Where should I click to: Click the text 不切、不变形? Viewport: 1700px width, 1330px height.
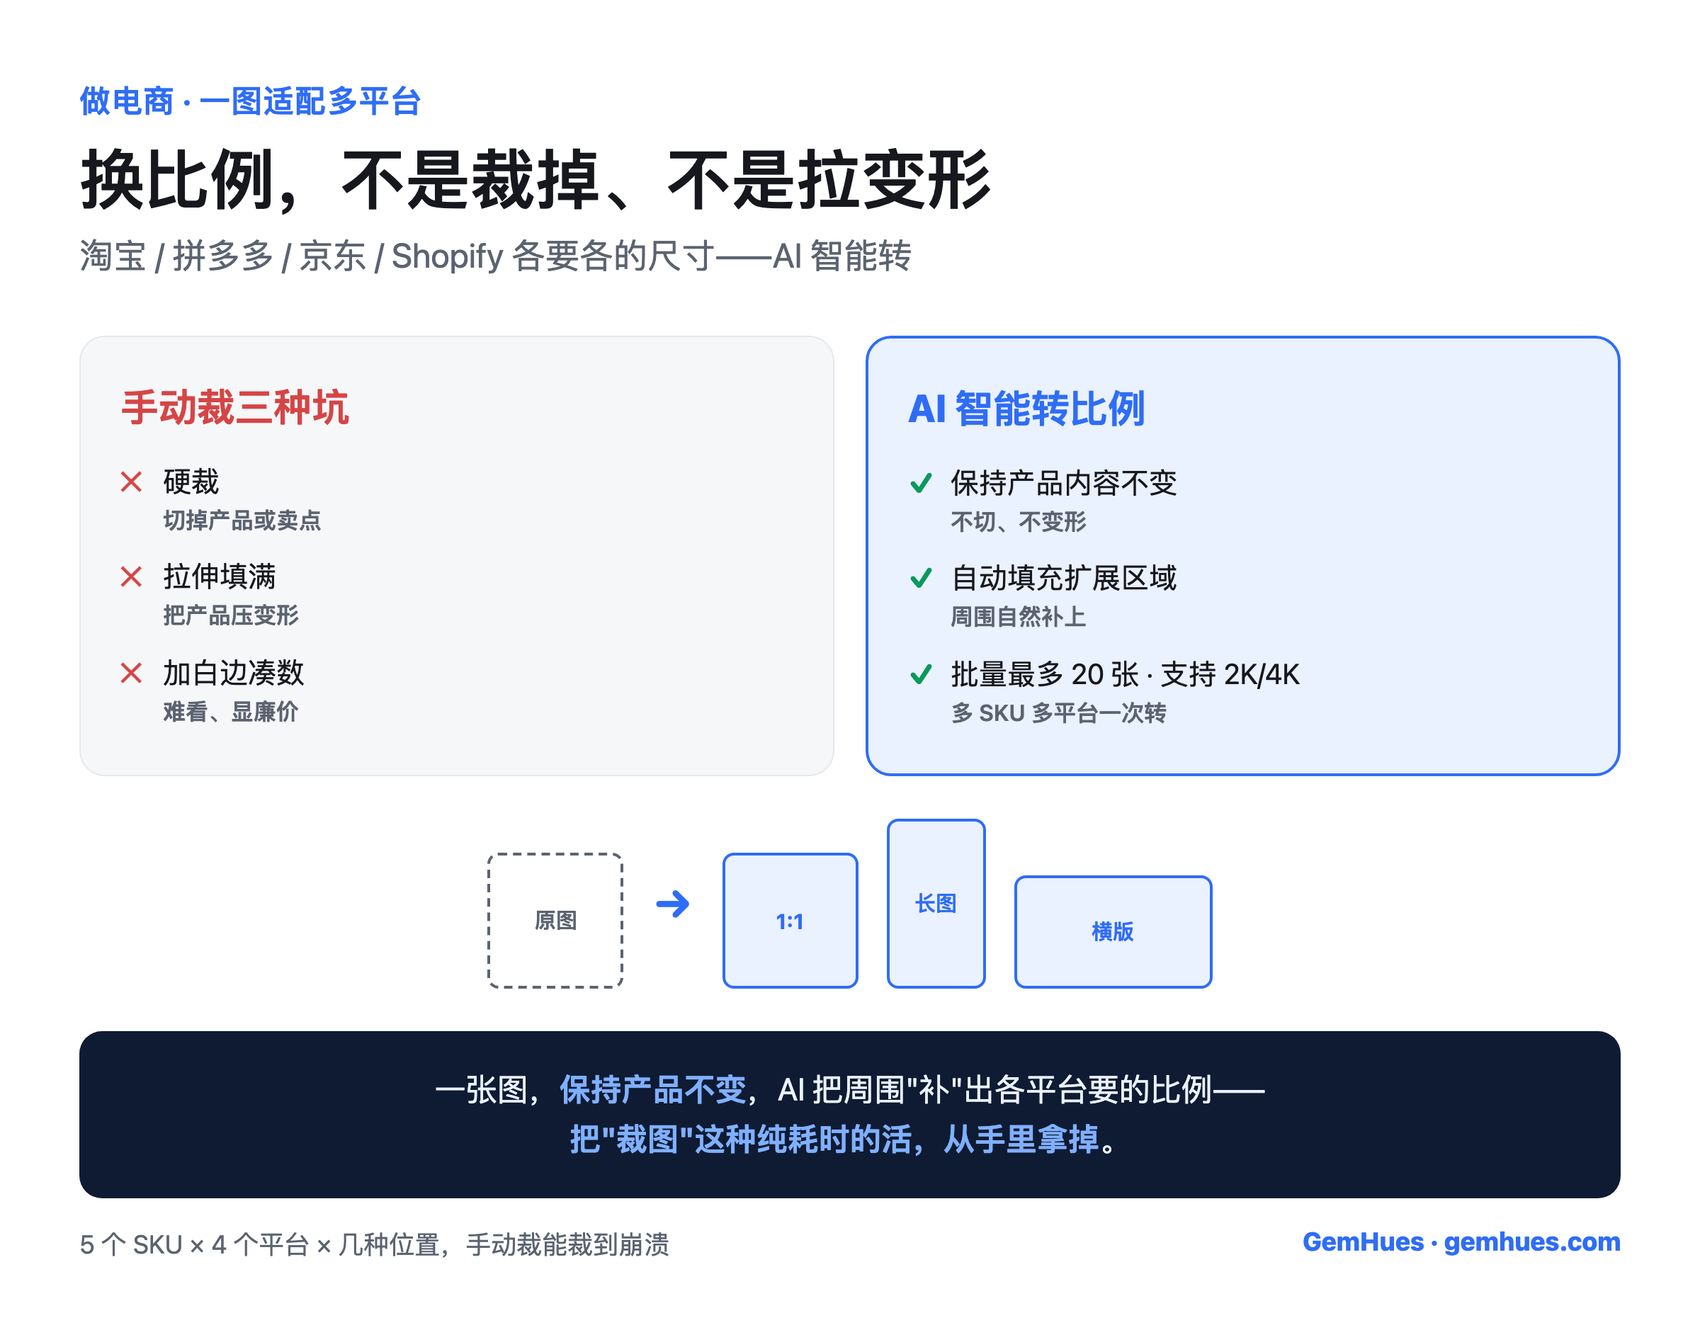[1018, 522]
